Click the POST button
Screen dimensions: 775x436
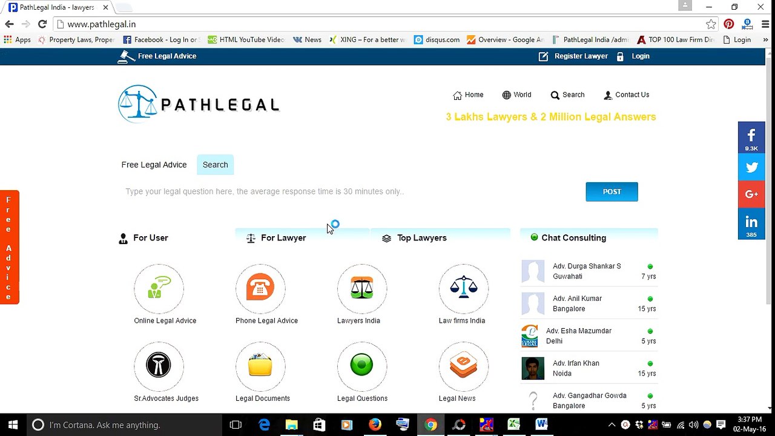(612, 191)
